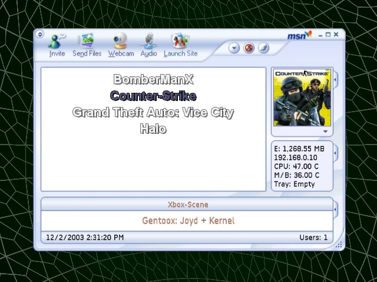Select BomberManX in the game list
377x282 pixels.
(x=153, y=79)
